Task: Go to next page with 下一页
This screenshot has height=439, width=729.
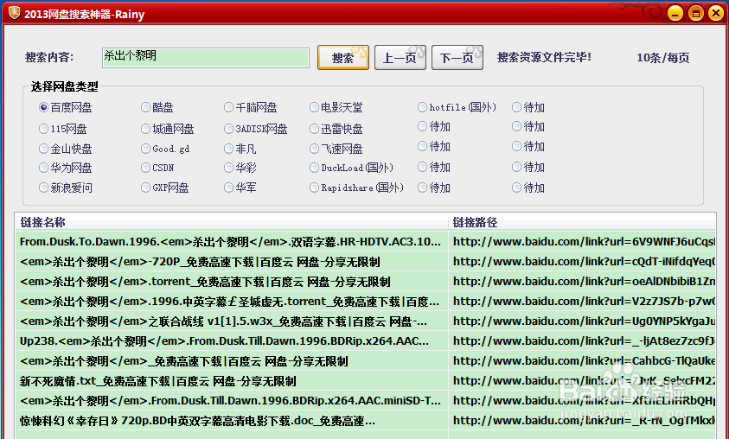Action: click(457, 58)
